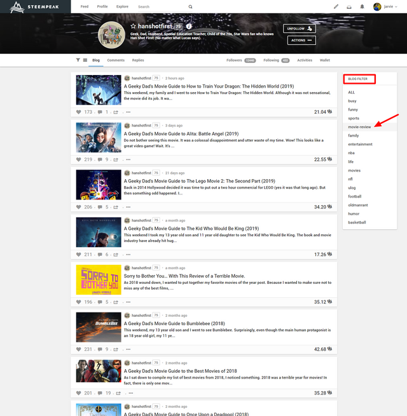The image size is (407, 416).
Task: Like the Best Movies of 2018 post
Action: tap(79, 393)
